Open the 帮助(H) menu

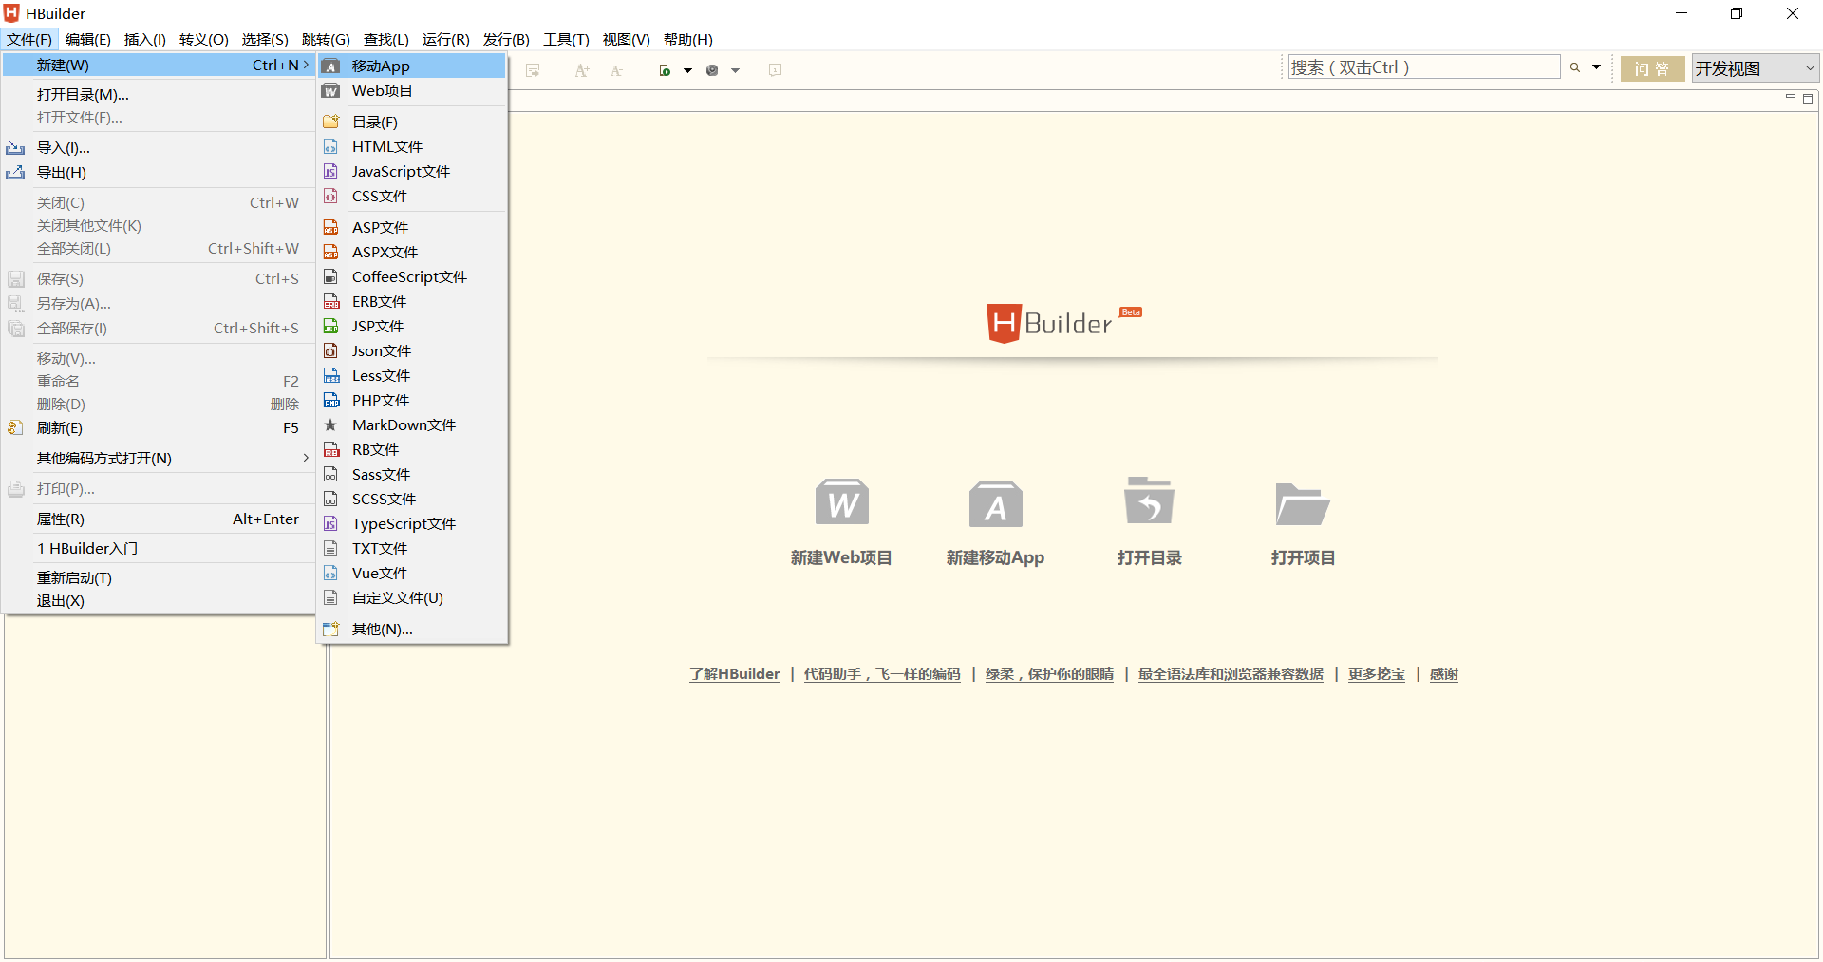coord(688,39)
